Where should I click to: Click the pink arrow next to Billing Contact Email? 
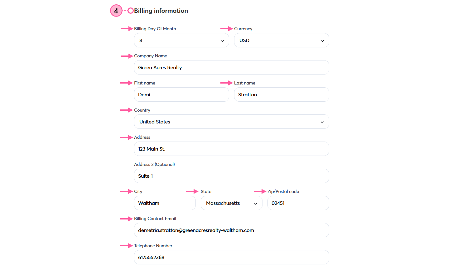coord(126,219)
